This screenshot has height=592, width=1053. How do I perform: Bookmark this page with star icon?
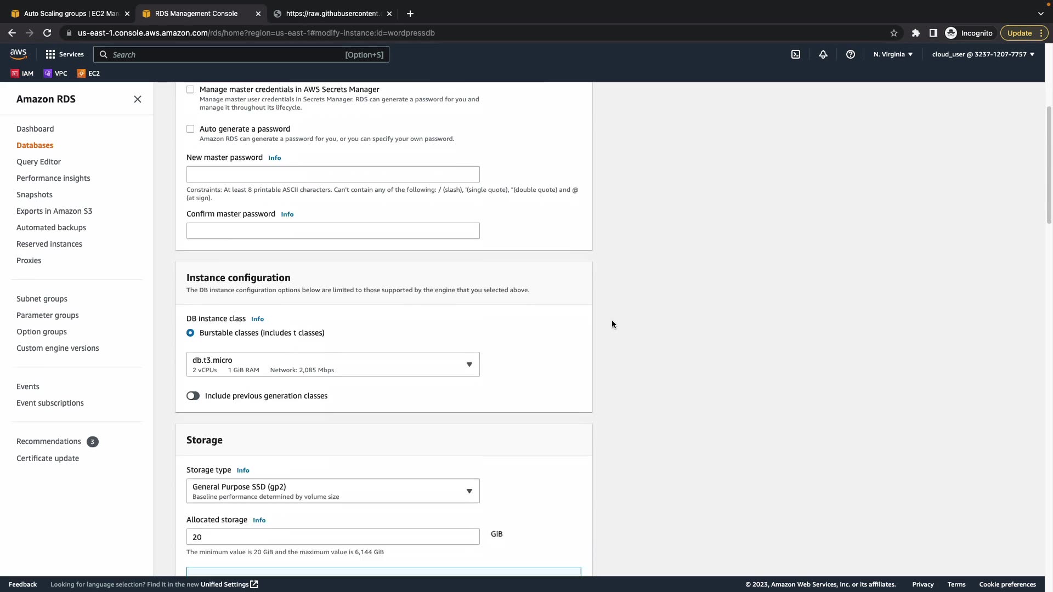tap(894, 33)
